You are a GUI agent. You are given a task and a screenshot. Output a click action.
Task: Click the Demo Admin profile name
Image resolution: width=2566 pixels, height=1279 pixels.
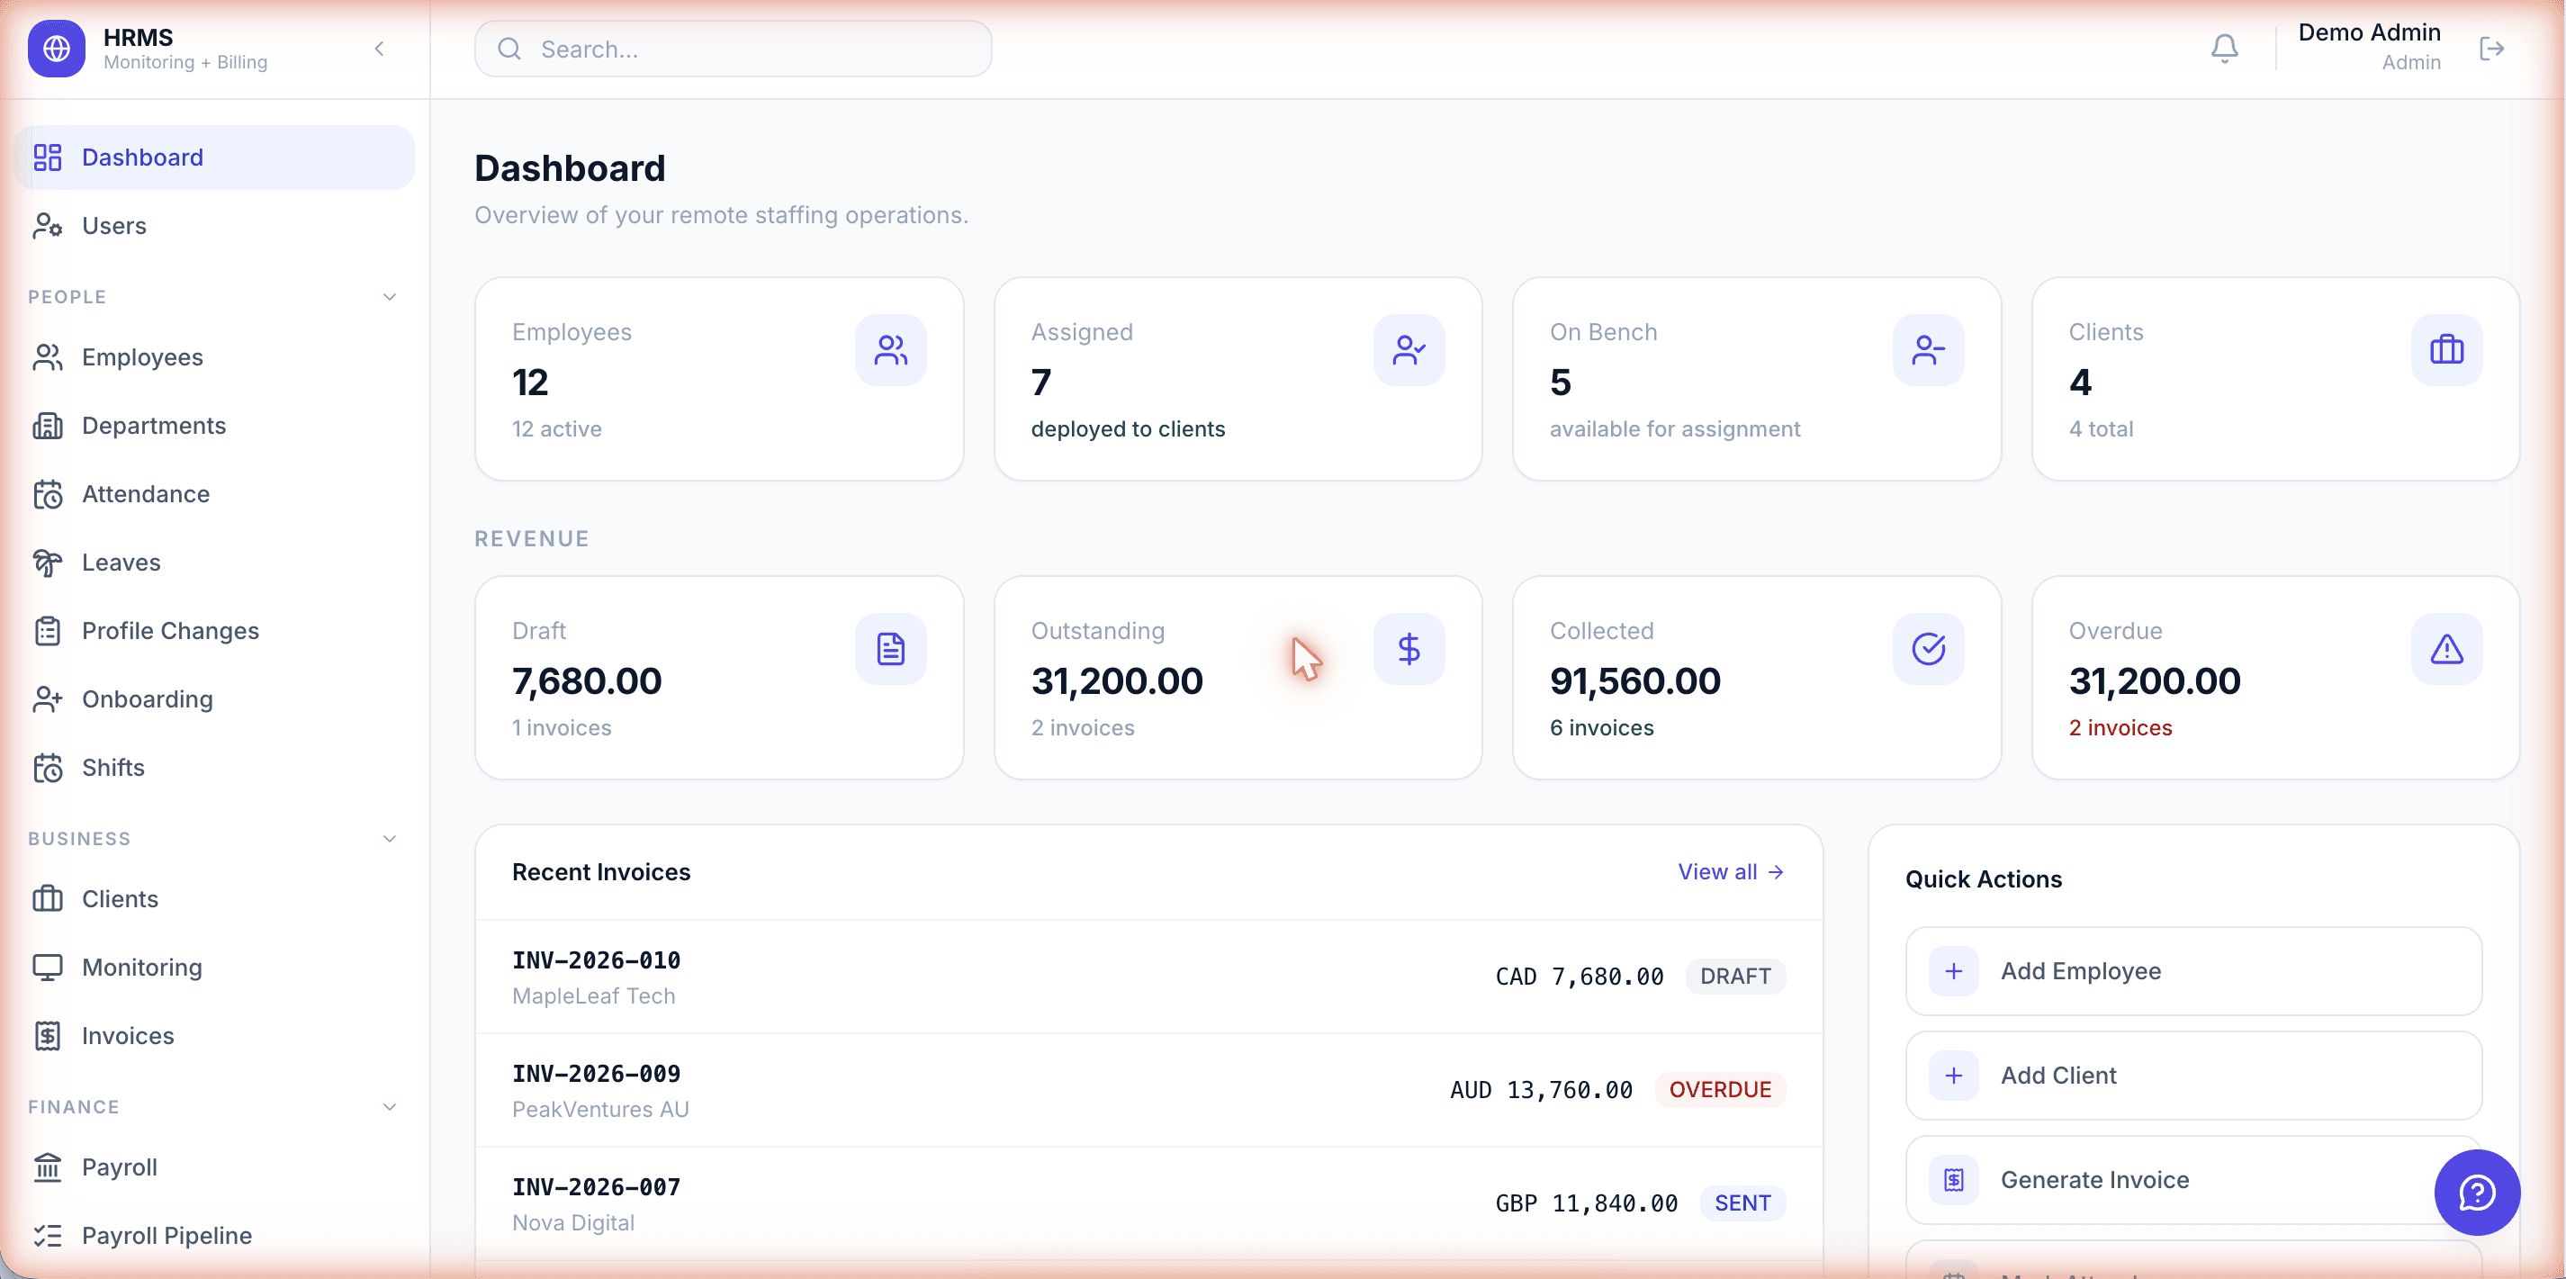click(2369, 33)
